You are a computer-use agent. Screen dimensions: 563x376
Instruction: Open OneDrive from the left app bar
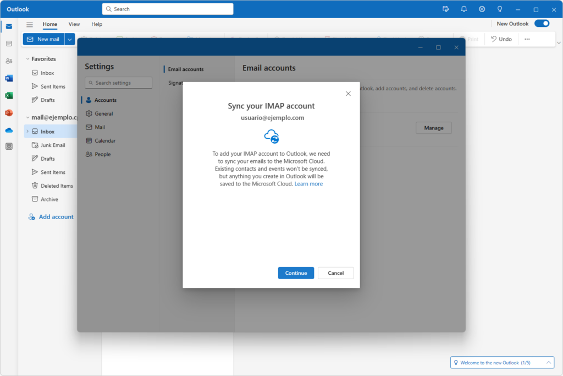pyautogui.click(x=9, y=130)
